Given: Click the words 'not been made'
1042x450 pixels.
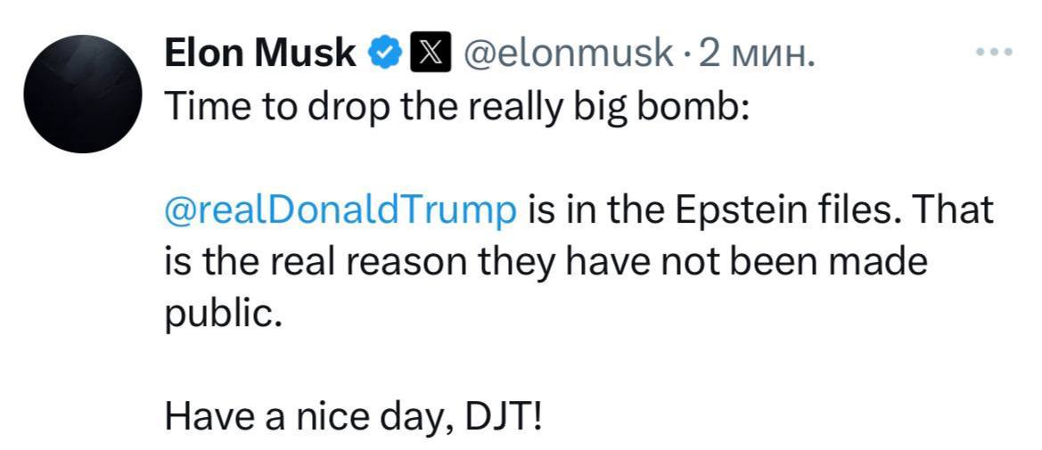Looking at the screenshot, I should pos(795,263).
